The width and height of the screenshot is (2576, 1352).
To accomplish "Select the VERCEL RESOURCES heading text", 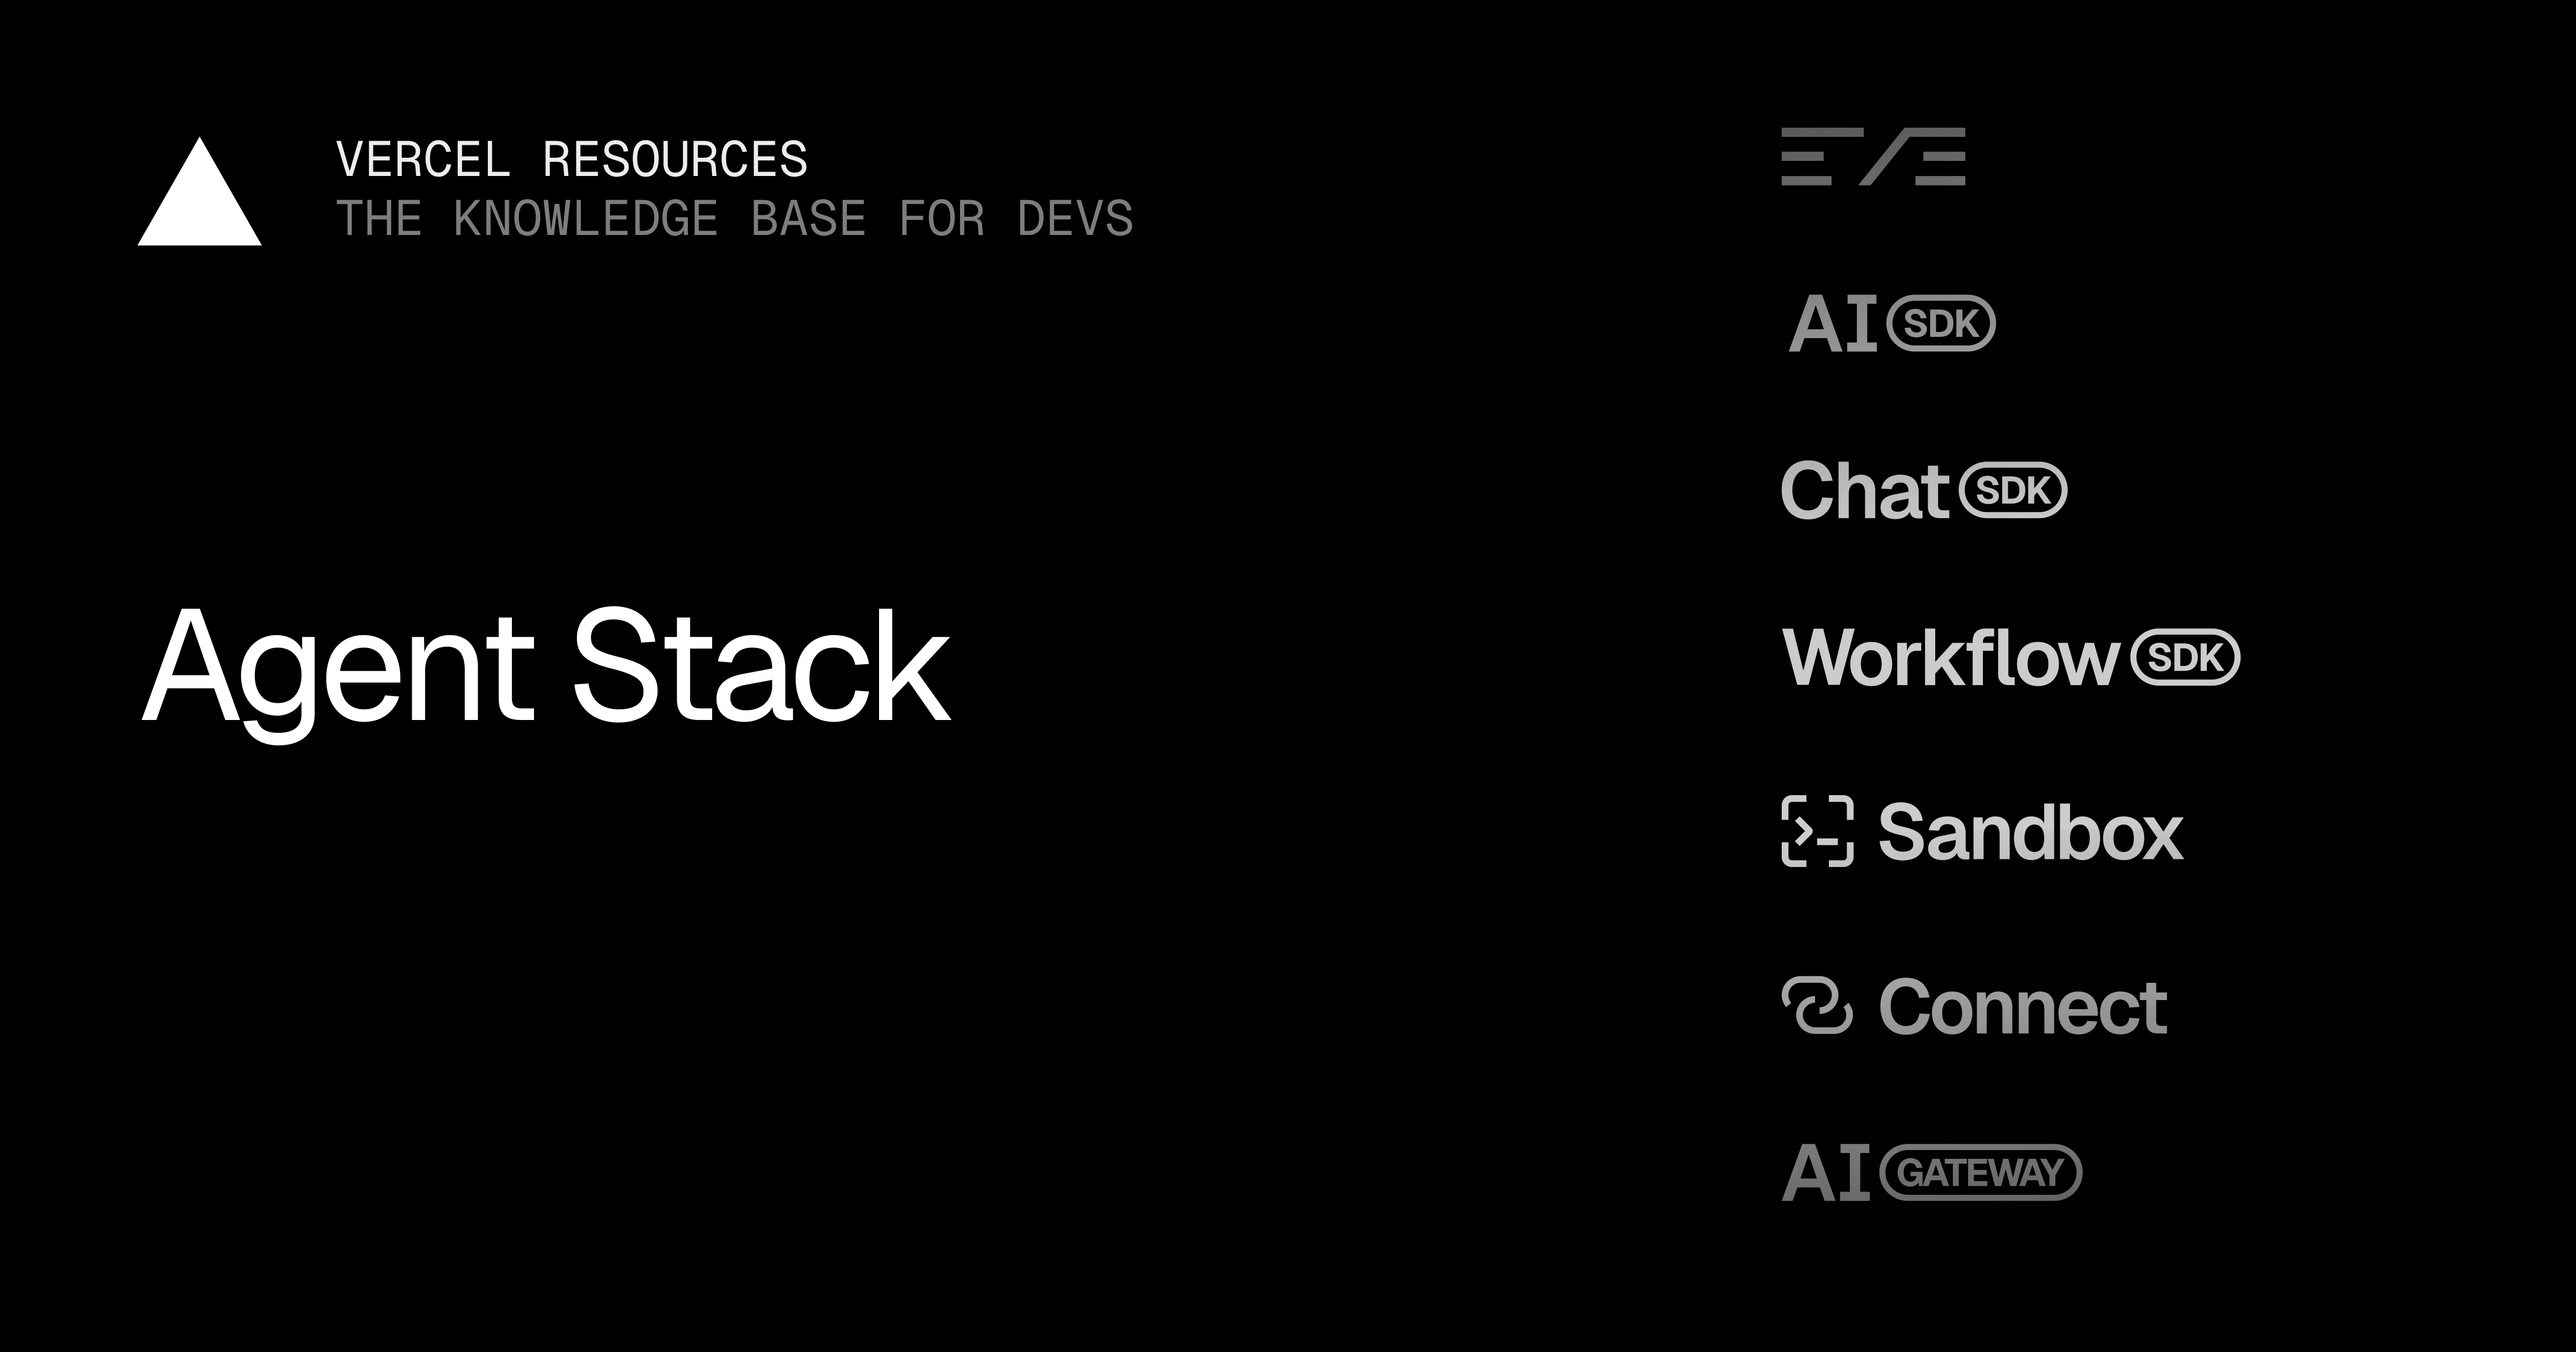I will [x=572, y=160].
